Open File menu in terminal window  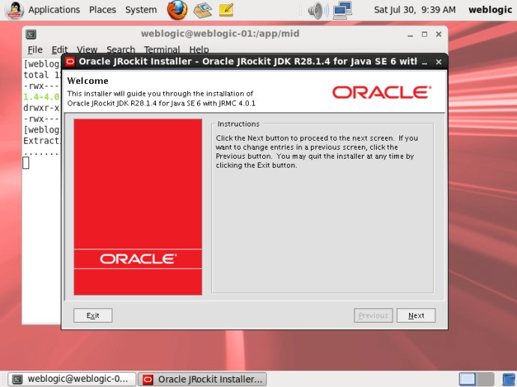click(35, 49)
